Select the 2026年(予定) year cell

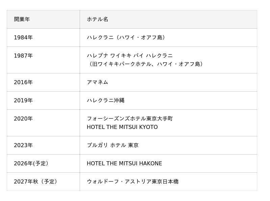pyautogui.click(x=31, y=163)
